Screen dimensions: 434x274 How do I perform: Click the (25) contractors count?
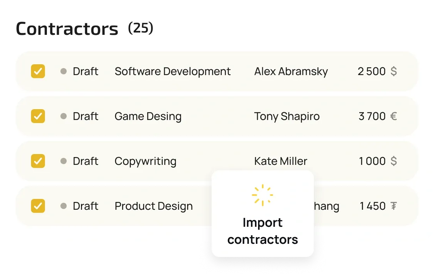(x=141, y=28)
